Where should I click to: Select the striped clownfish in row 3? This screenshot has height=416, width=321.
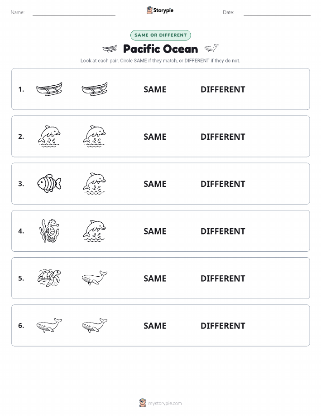49,183
